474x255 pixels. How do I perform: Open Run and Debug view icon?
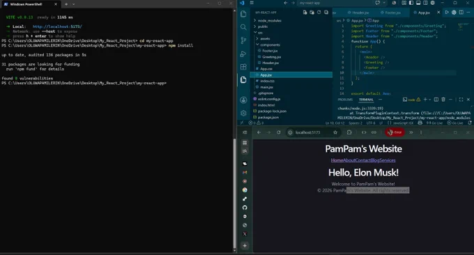click(x=243, y=54)
